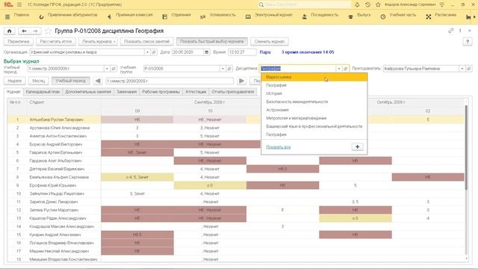Select История in discipline list
The image size is (478, 269).
(x=314, y=93)
